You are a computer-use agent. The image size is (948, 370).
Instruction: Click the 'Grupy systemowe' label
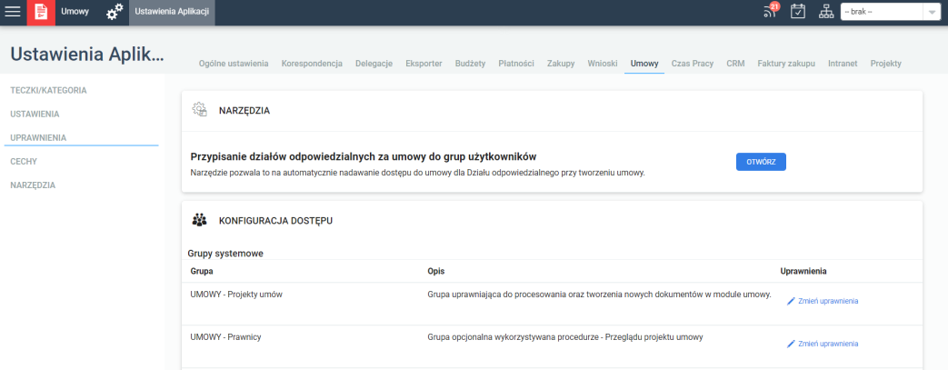[x=225, y=253]
